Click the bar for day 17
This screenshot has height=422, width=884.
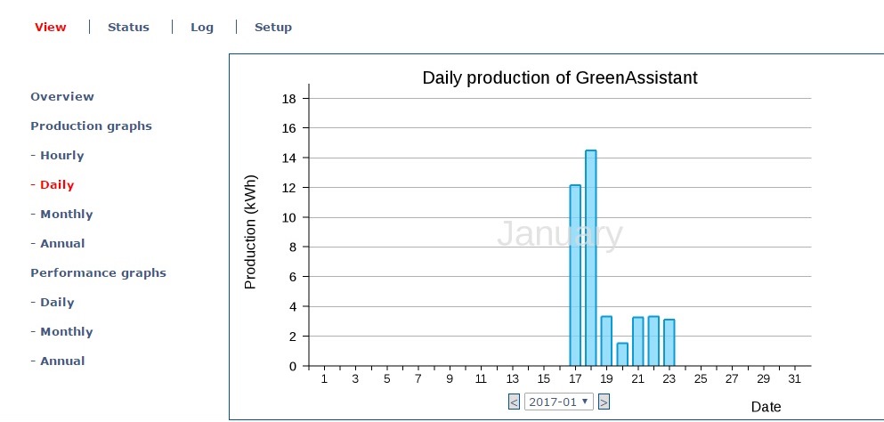tap(575, 275)
